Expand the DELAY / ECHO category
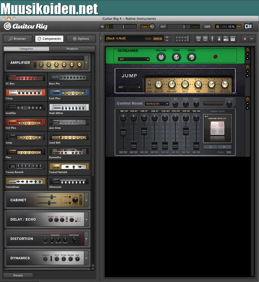 (87, 220)
